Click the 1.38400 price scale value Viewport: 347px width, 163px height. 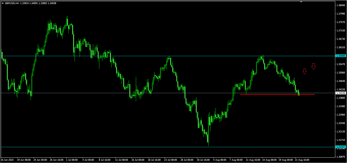pos(341,5)
